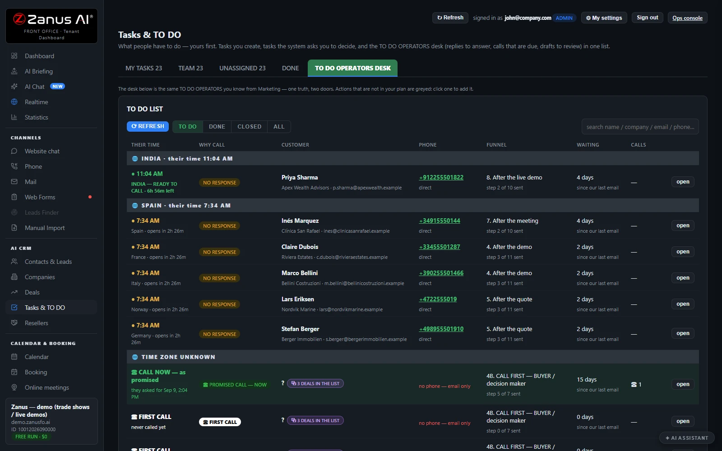Filter list by CLOSED status

(x=250, y=127)
